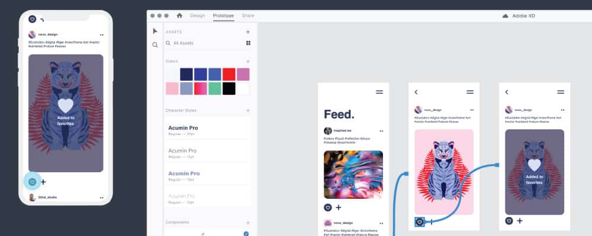Image resolution: width=592 pixels, height=236 pixels.
Task: Select the green color swatch
Action: (x=215, y=88)
